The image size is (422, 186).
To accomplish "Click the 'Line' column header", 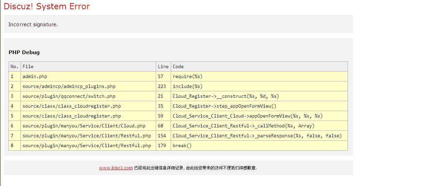I will click(163, 66).
